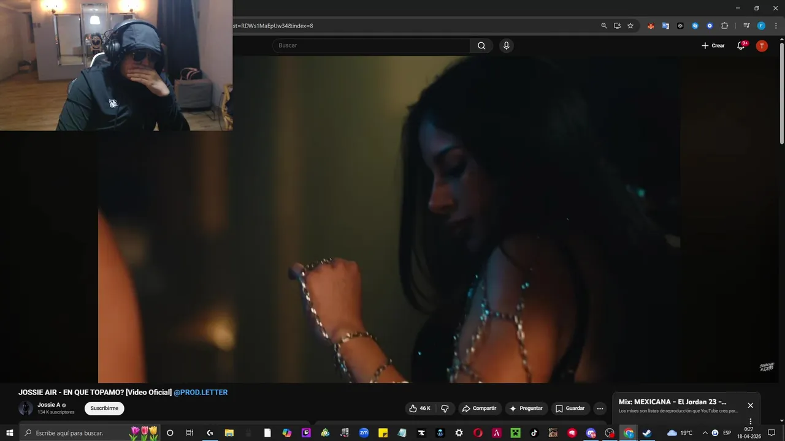
Task: Open the Jossie A channel name link
Action: (49, 405)
